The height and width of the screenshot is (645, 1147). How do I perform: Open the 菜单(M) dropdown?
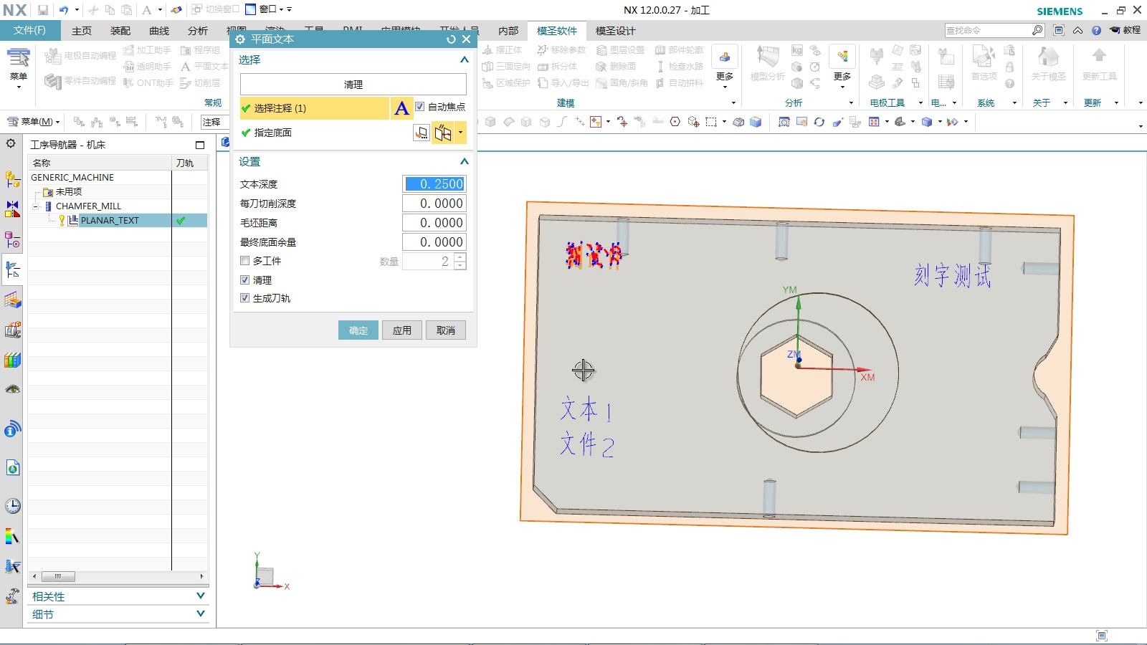click(33, 122)
